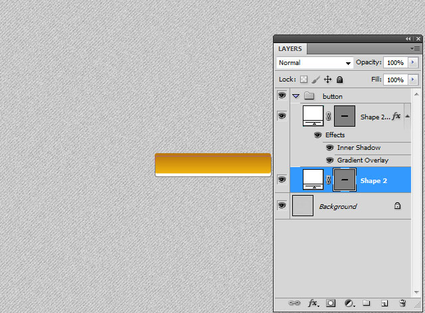Viewport: 425px width, 313px height.
Task: Click the chain link icon on Shape 2 layer
Action: 328,180
